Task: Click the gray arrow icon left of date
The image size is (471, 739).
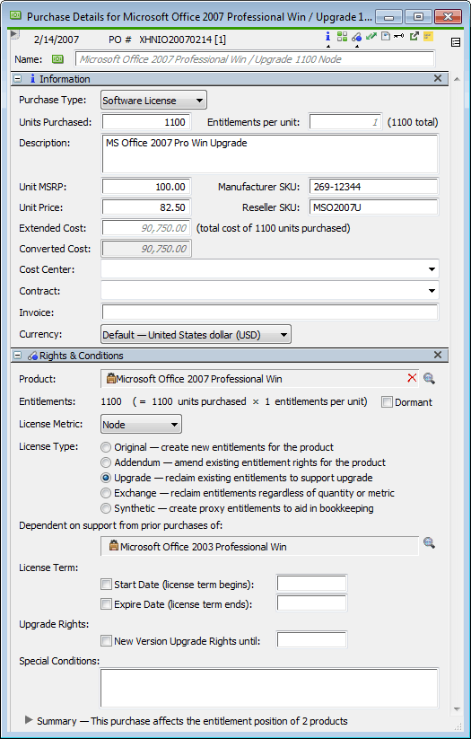Action: 14,34
